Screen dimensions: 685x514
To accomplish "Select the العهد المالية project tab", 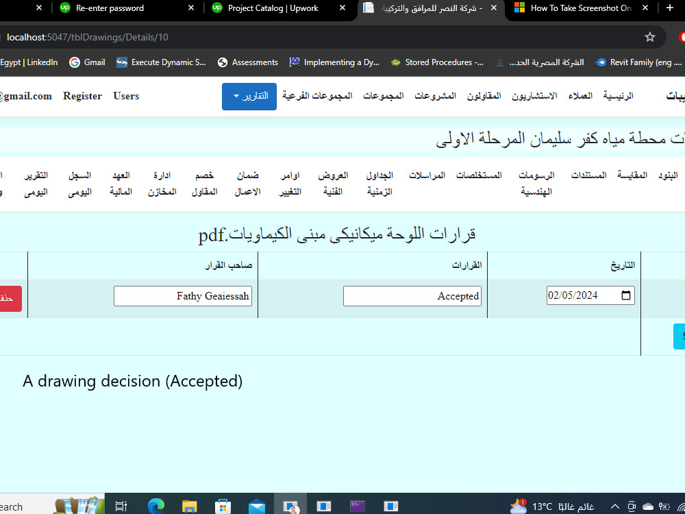I will (x=121, y=183).
